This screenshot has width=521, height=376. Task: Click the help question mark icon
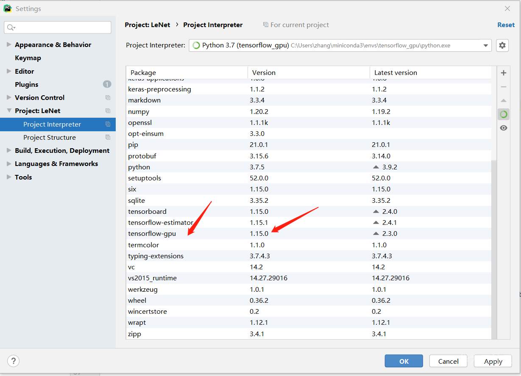[x=14, y=361]
